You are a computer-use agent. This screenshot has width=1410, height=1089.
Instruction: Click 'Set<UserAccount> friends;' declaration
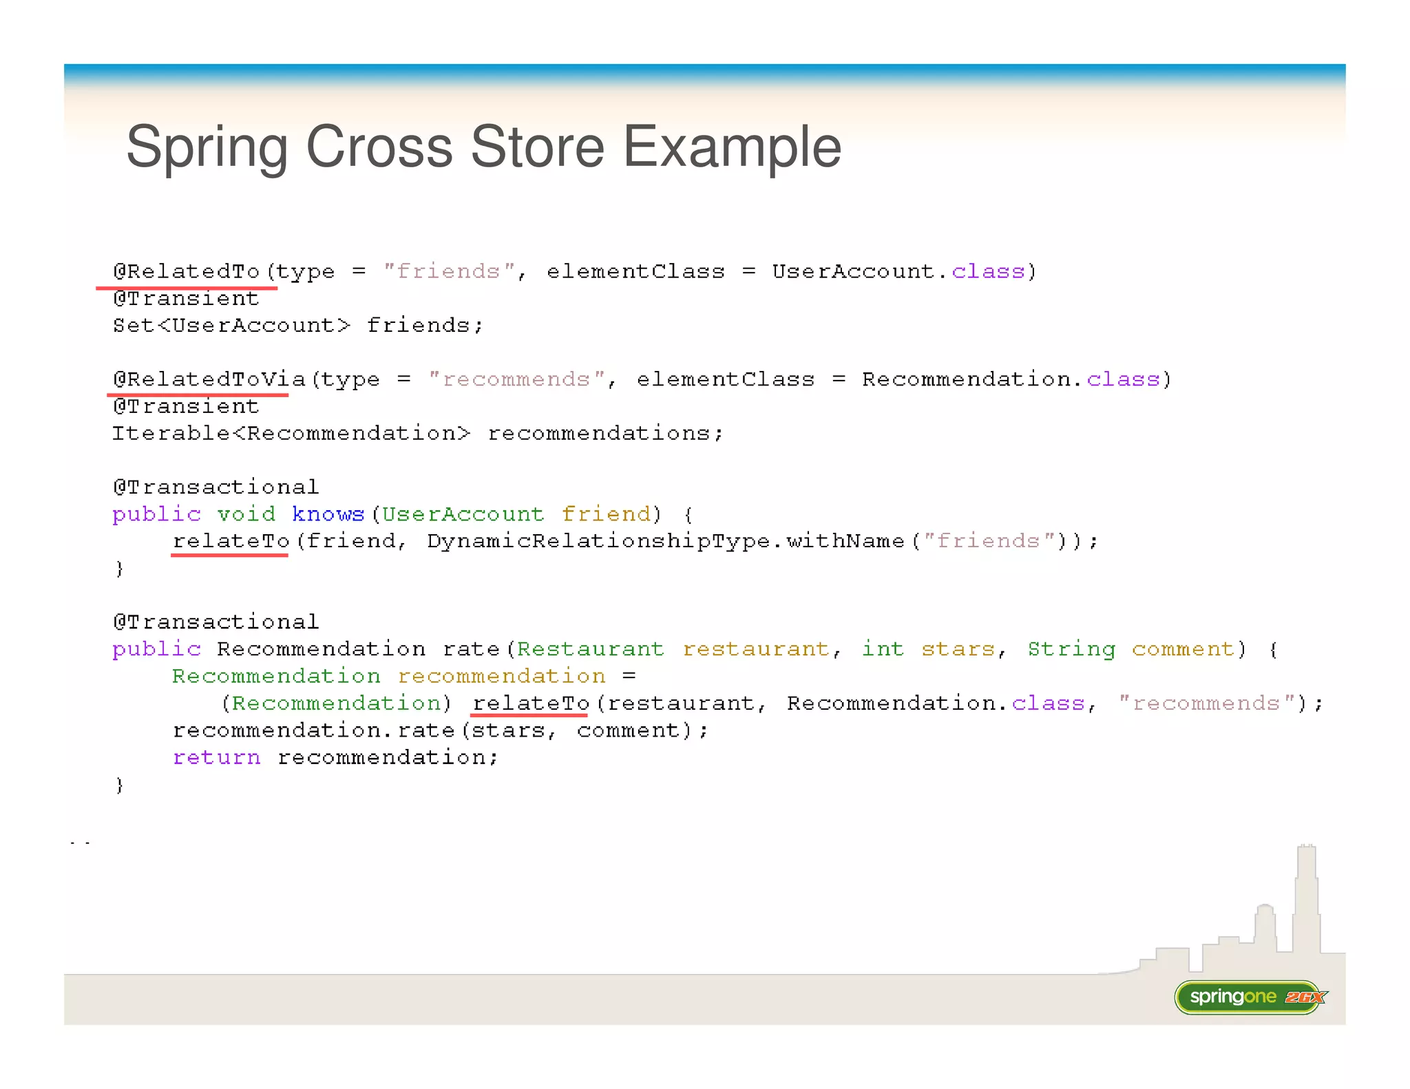[298, 325]
